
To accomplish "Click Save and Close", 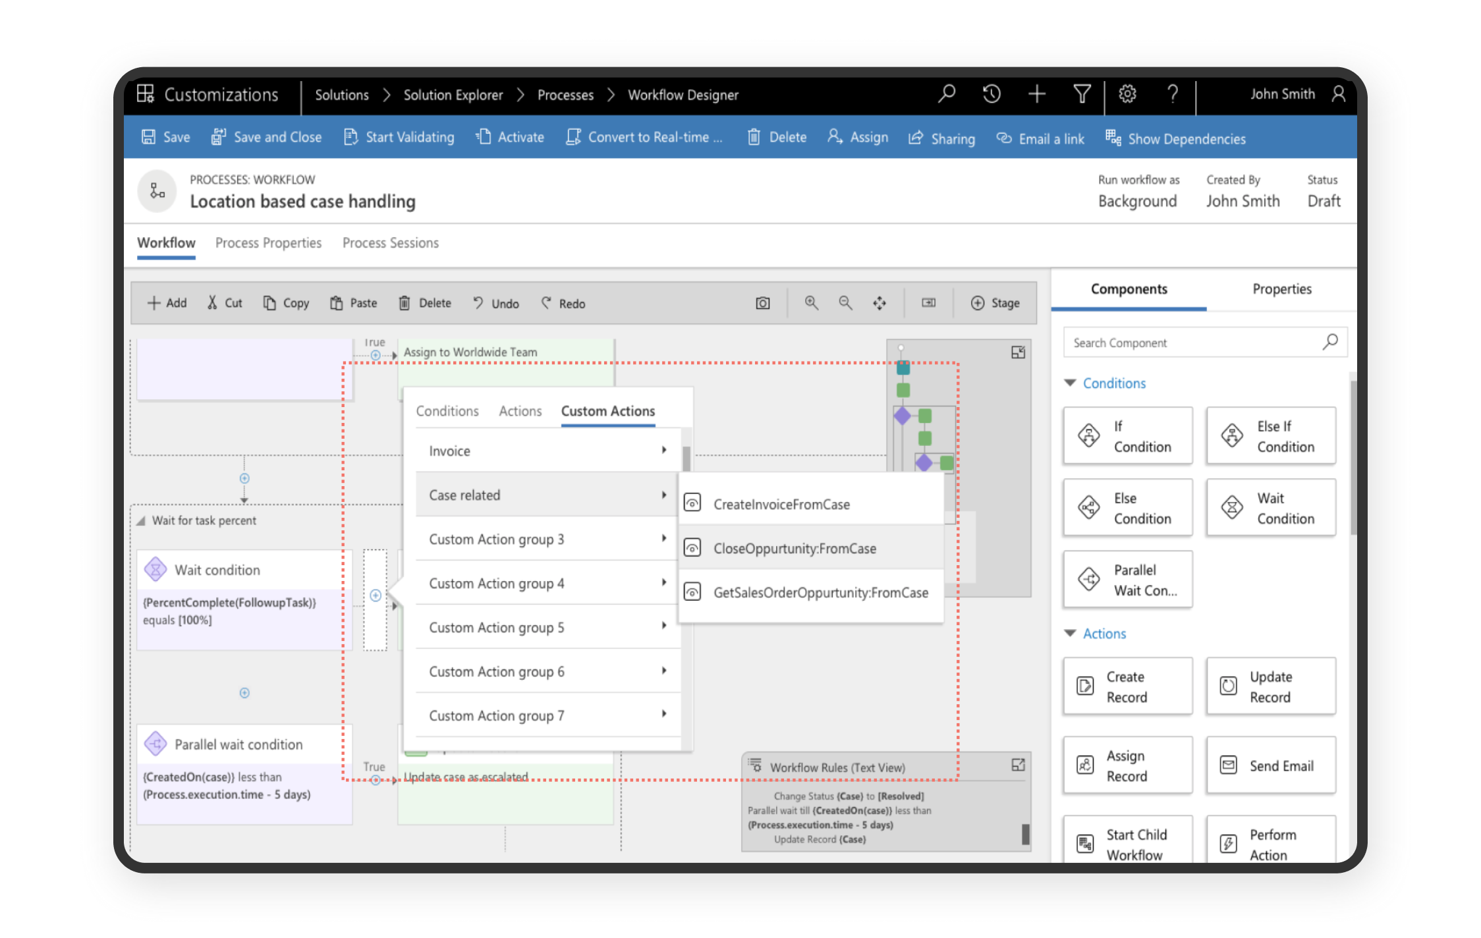I will pos(266,137).
